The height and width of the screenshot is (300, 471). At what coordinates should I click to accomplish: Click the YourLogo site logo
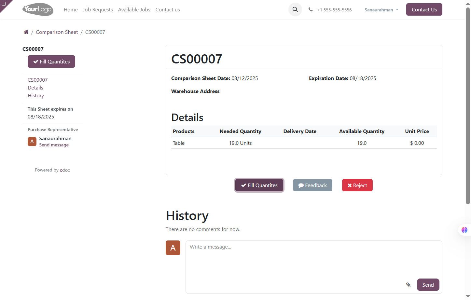[38, 9]
